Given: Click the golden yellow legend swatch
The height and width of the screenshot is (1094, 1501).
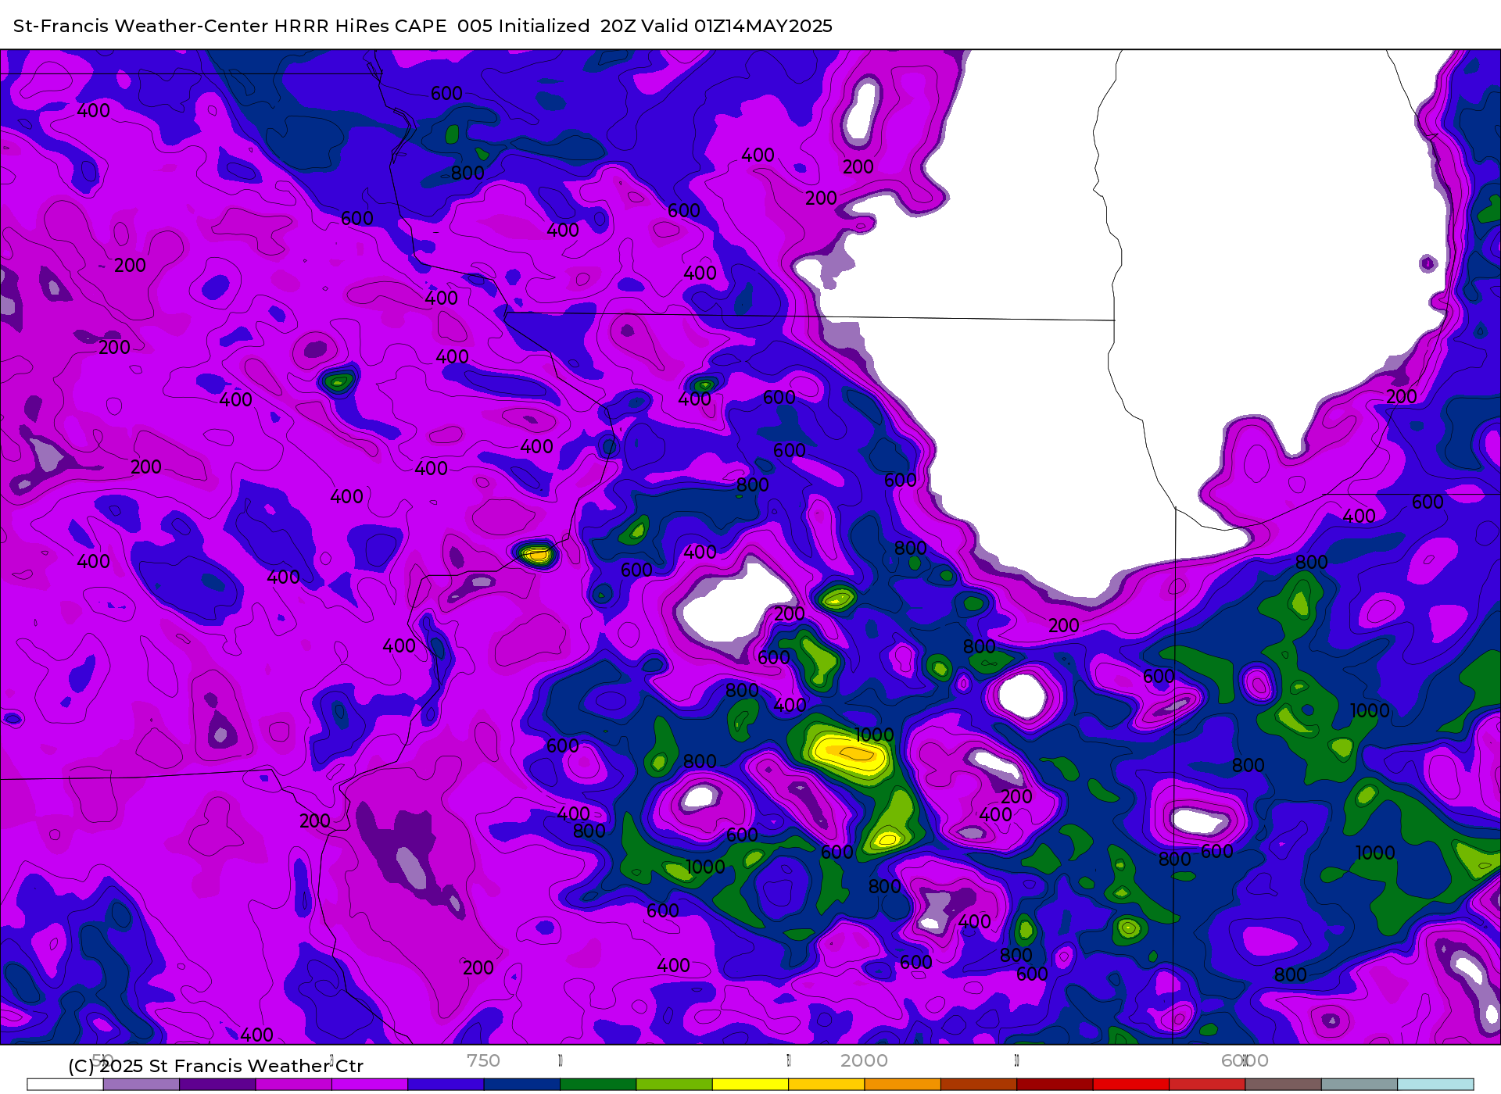Looking at the screenshot, I should [826, 1085].
